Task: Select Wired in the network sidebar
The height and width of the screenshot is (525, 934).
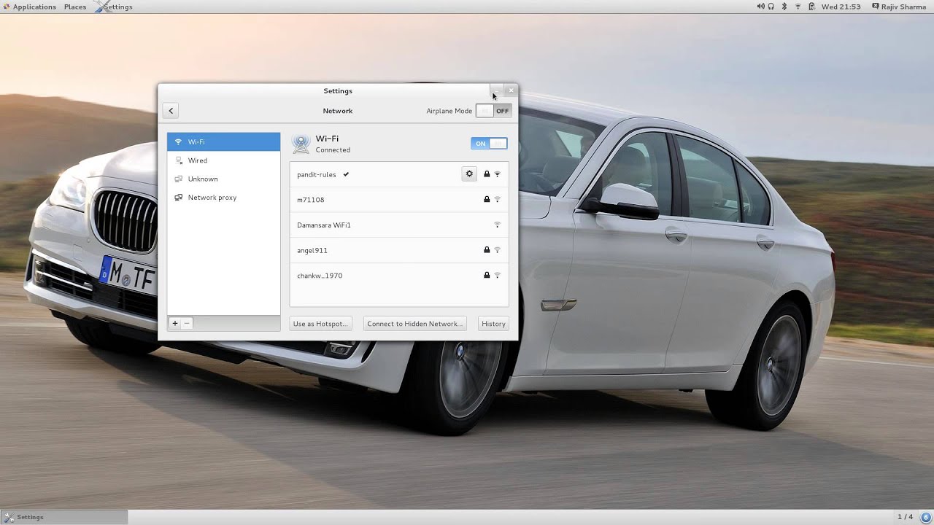Action: pyautogui.click(x=223, y=160)
